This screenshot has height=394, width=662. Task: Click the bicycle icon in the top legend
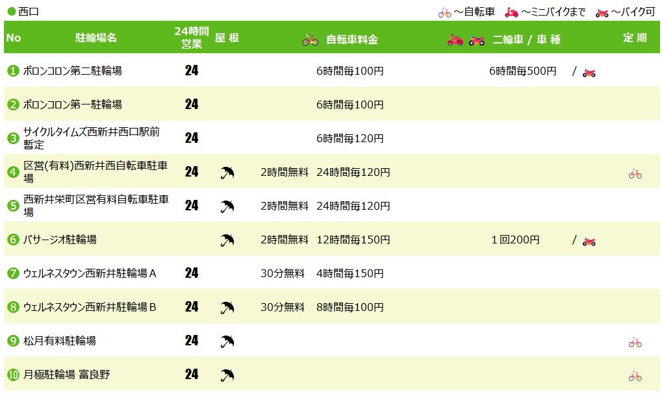tap(444, 12)
